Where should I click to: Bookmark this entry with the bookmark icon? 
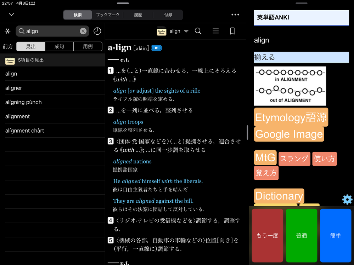pos(232,31)
